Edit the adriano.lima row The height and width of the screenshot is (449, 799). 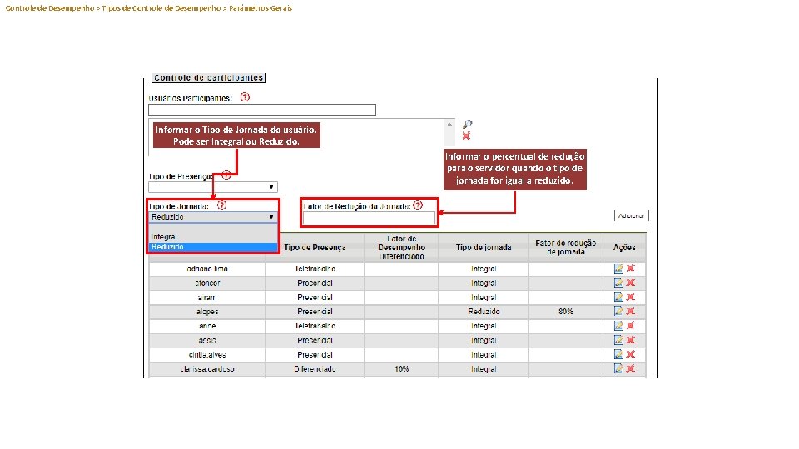click(618, 269)
